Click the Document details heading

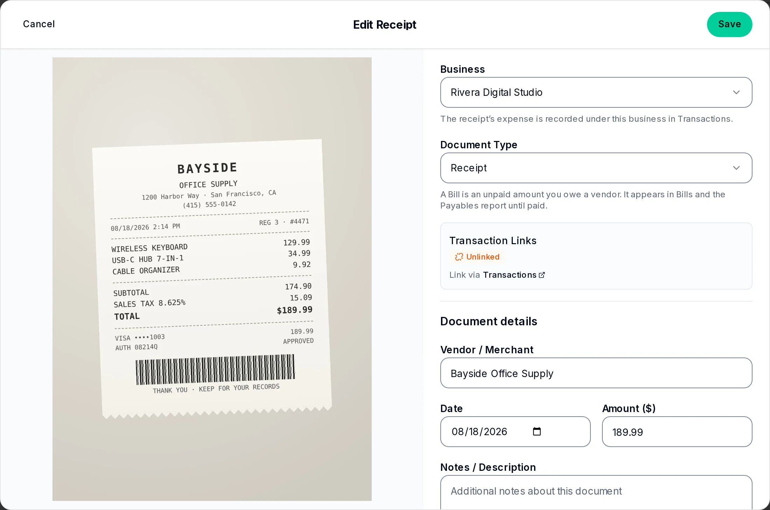click(x=489, y=321)
